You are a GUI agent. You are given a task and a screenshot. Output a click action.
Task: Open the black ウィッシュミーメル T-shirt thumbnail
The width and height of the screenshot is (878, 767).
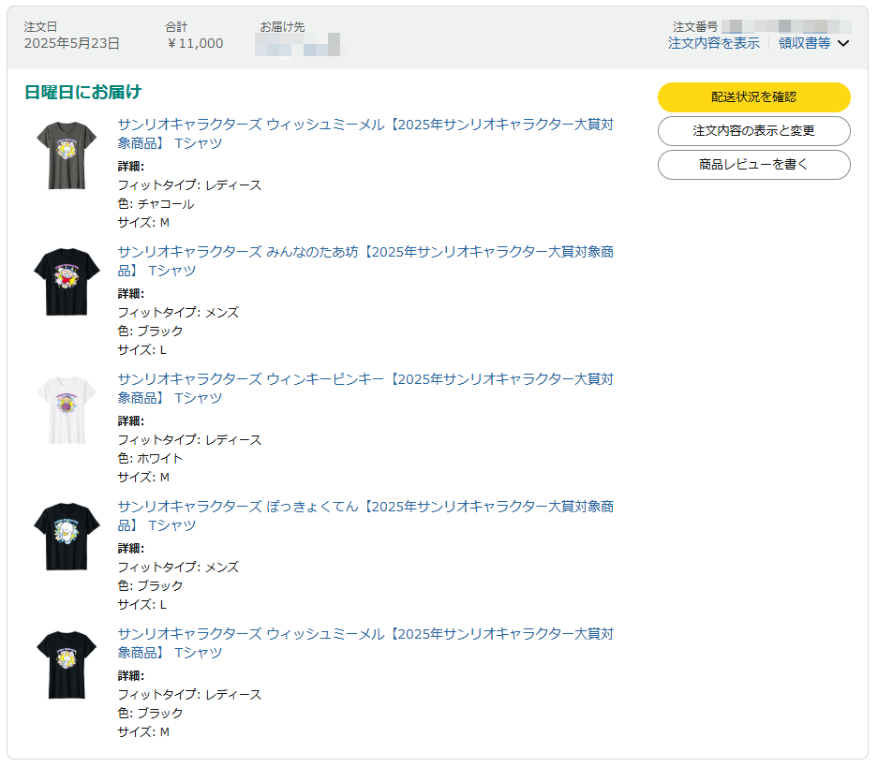67,664
